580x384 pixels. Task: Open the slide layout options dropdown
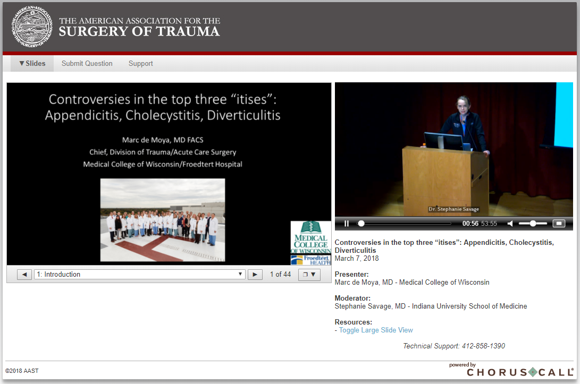pyautogui.click(x=309, y=275)
